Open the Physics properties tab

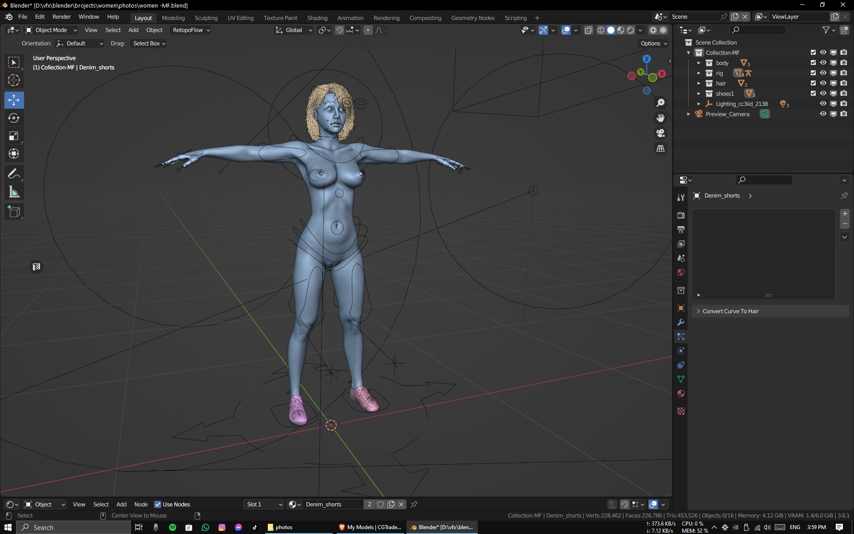pos(681,351)
